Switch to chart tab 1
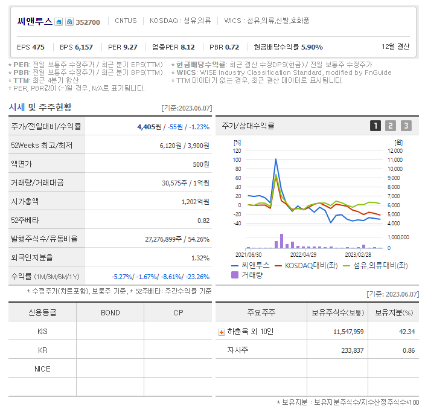The image size is (425, 412). [375, 126]
